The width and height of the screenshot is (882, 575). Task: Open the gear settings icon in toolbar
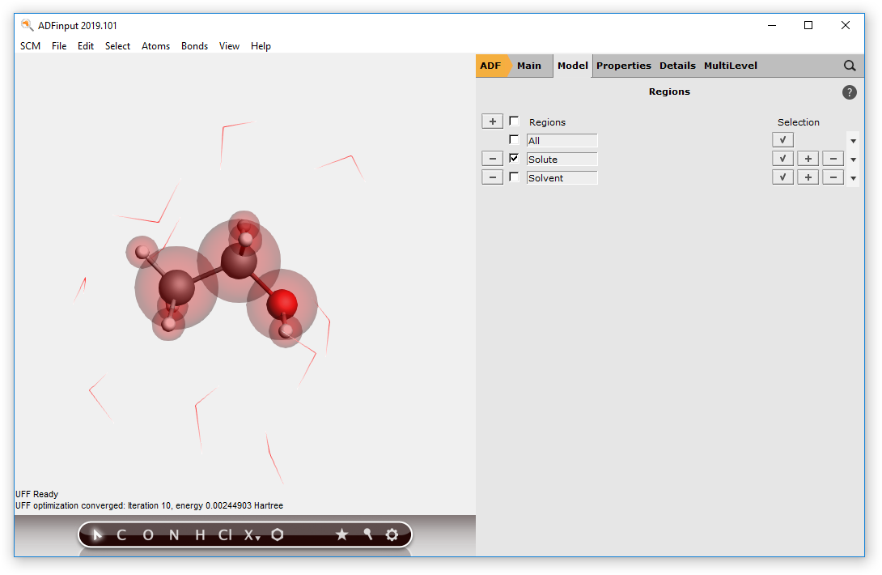[392, 535]
